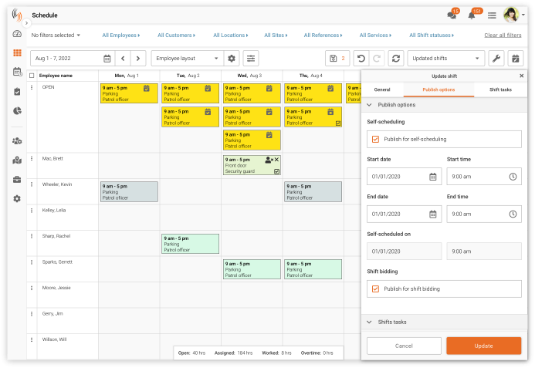Open the map locations icon in sidebar

[17, 160]
